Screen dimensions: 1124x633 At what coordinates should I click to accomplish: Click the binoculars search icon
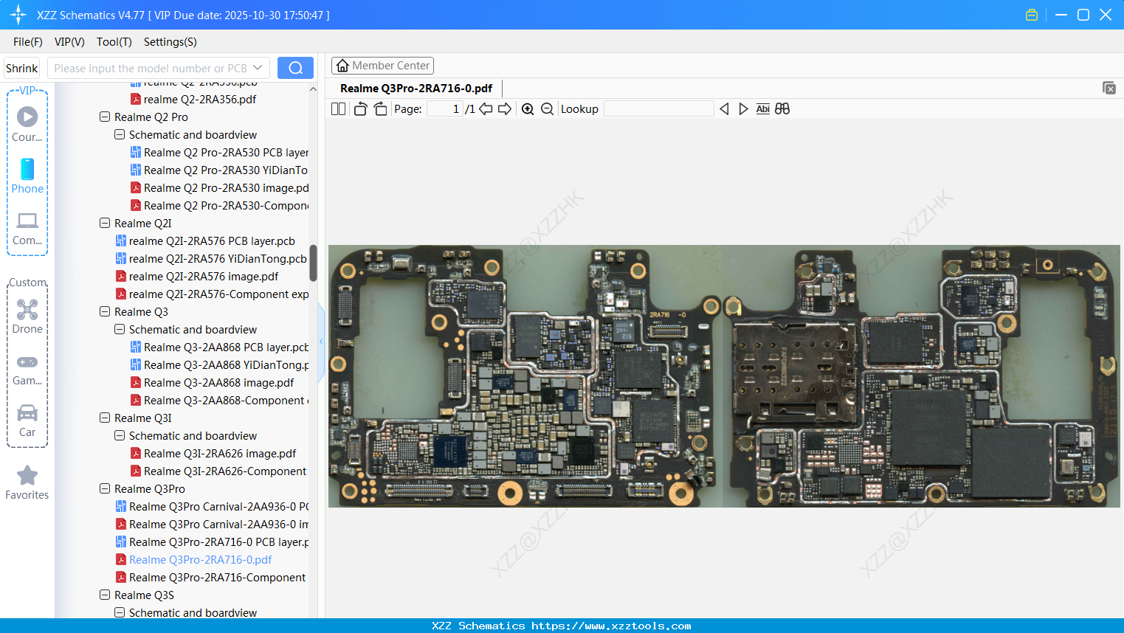coord(782,109)
